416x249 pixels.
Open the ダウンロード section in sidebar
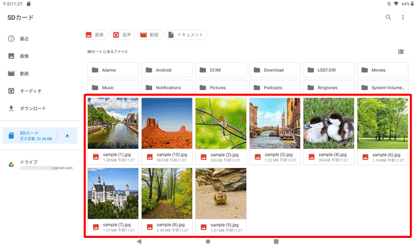[40, 108]
